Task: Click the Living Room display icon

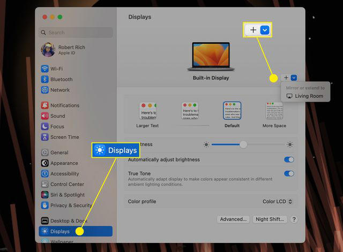Action: 289,96
